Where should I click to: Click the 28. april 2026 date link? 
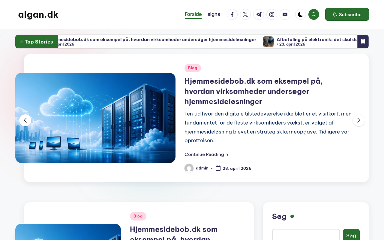point(237,168)
